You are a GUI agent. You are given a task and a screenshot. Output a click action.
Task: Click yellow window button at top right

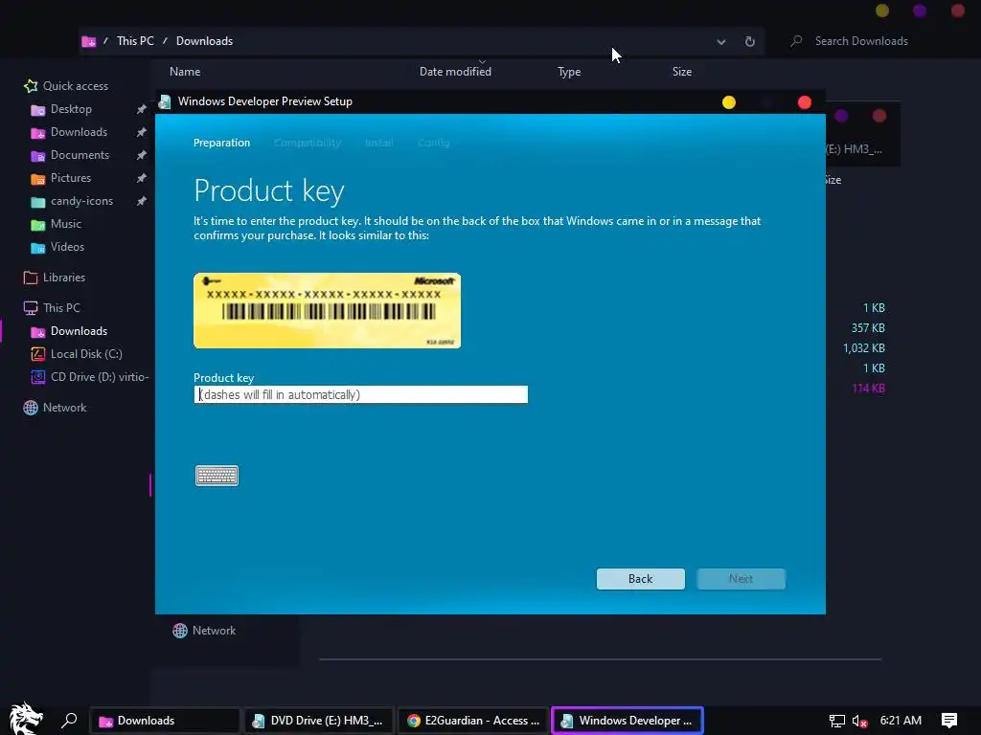pyautogui.click(x=882, y=11)
